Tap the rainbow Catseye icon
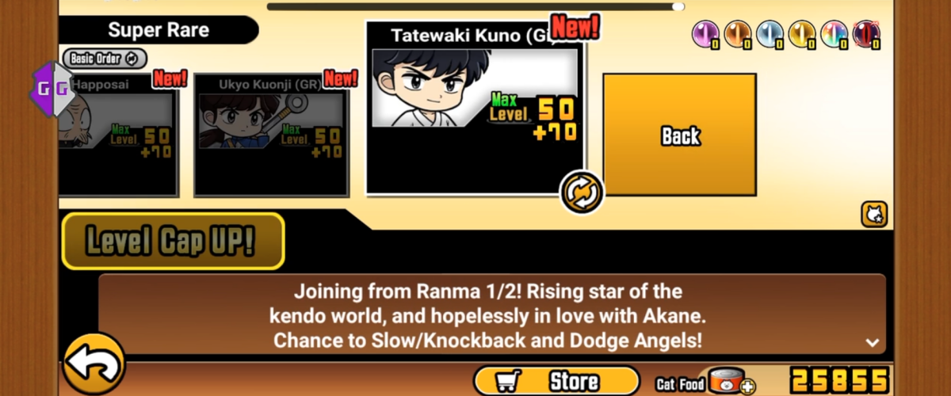951x396 pixels. click(x=834, y=35)
